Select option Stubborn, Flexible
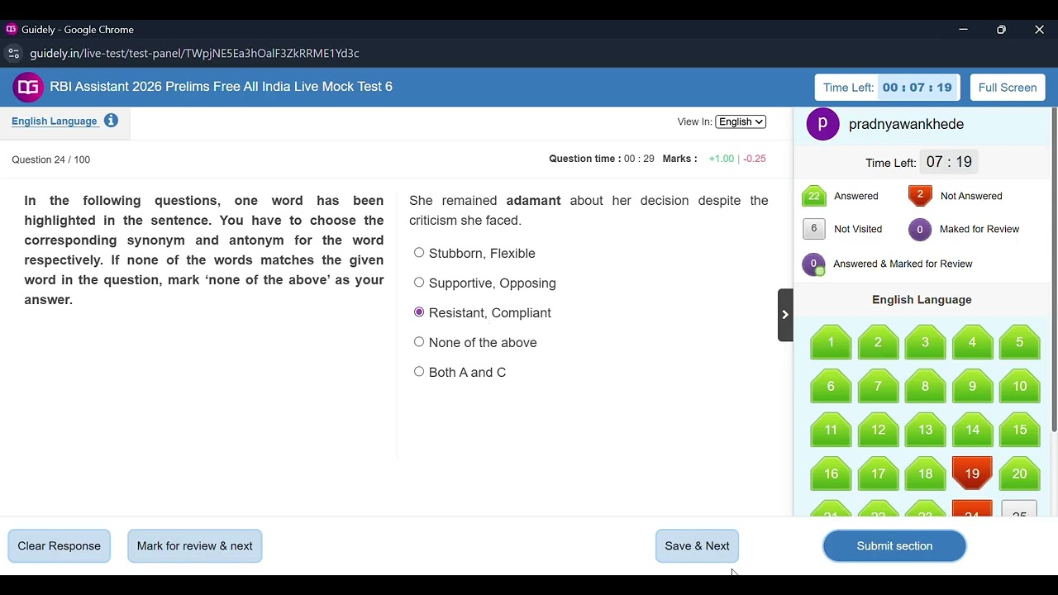 click(419, 253)
